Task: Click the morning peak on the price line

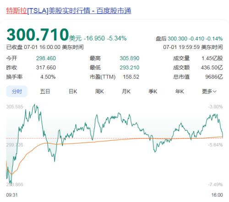Action: point(34,105)
